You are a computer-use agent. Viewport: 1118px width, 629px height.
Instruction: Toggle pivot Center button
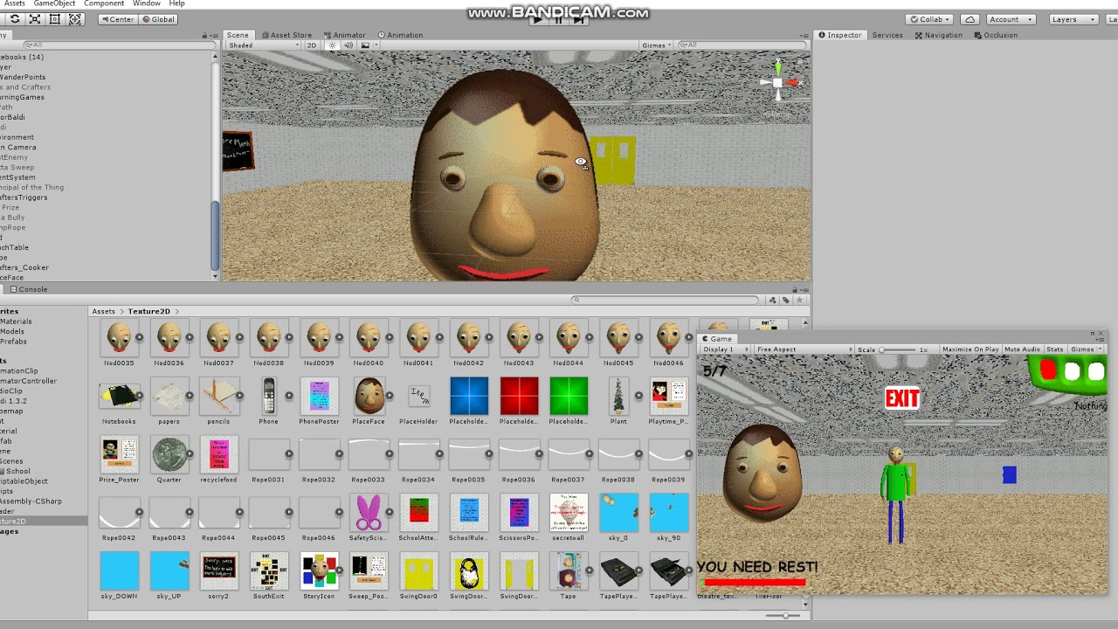[x=116, y=19]
